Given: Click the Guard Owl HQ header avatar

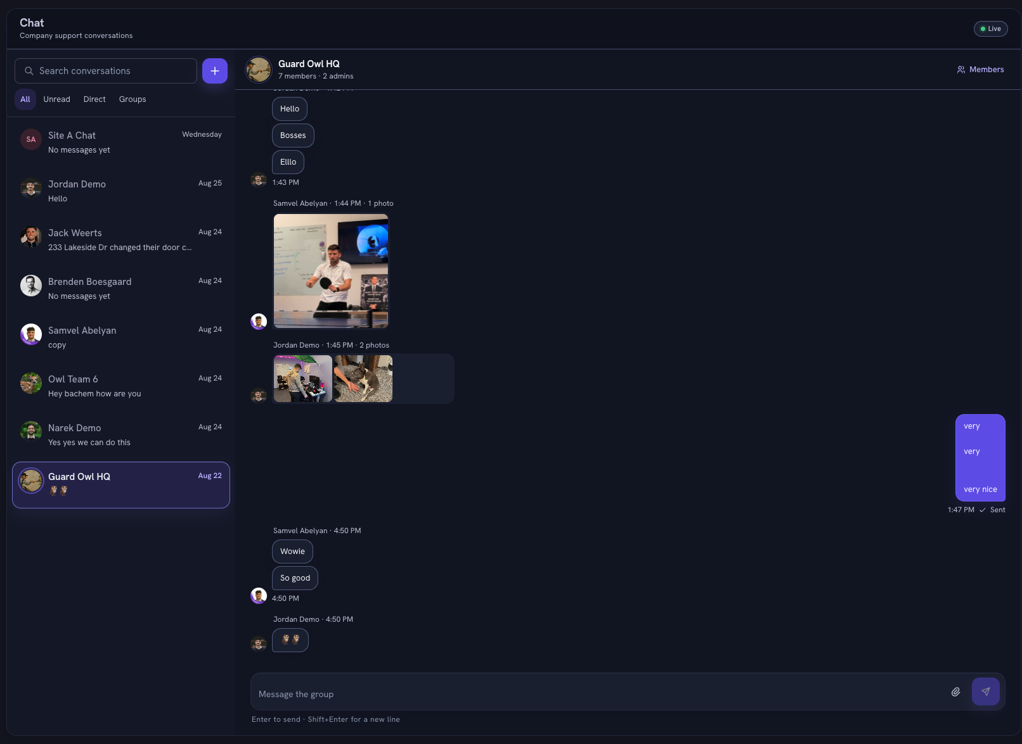Looking at the screenshot, I should point(259,70).
